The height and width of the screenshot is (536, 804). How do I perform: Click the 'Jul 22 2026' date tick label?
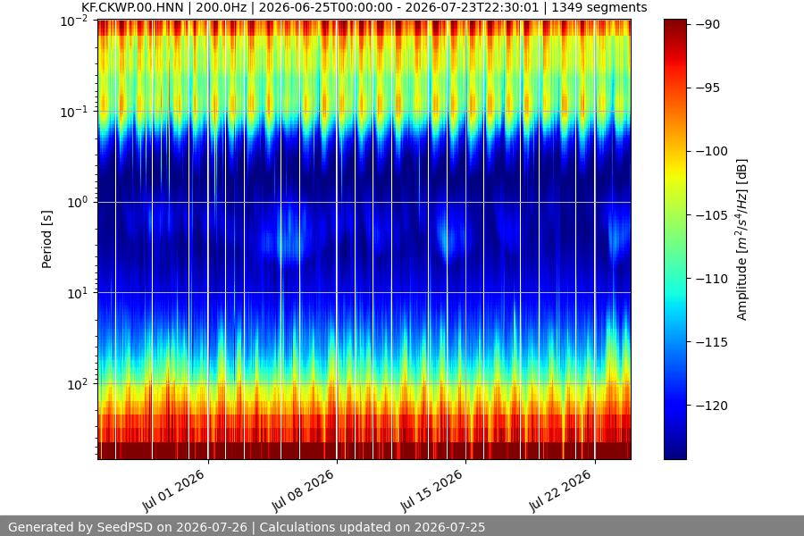tap(560, 490)
